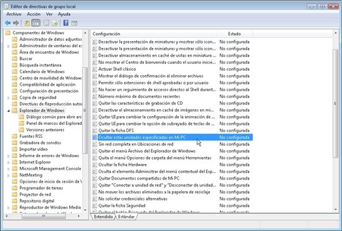The width and height of the screenshot is (342, 231).
Task: Click the tree pane's vertical scrollbar thumb
Action: pos(85,111)
